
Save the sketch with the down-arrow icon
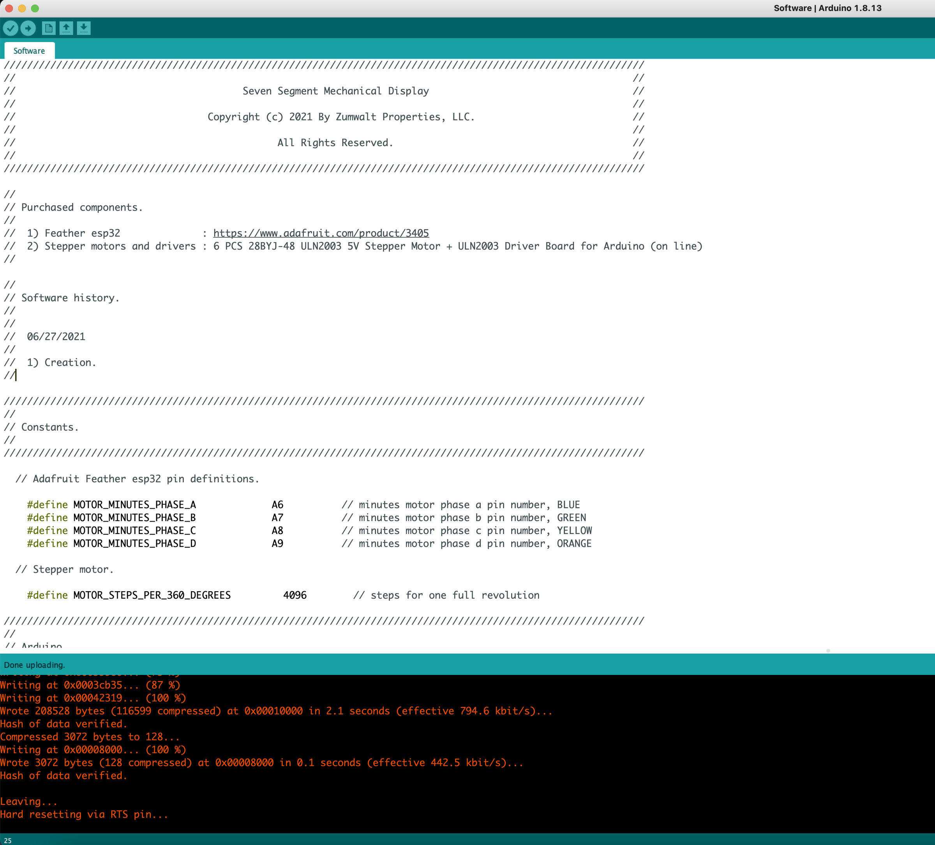[x=84, y=28]
